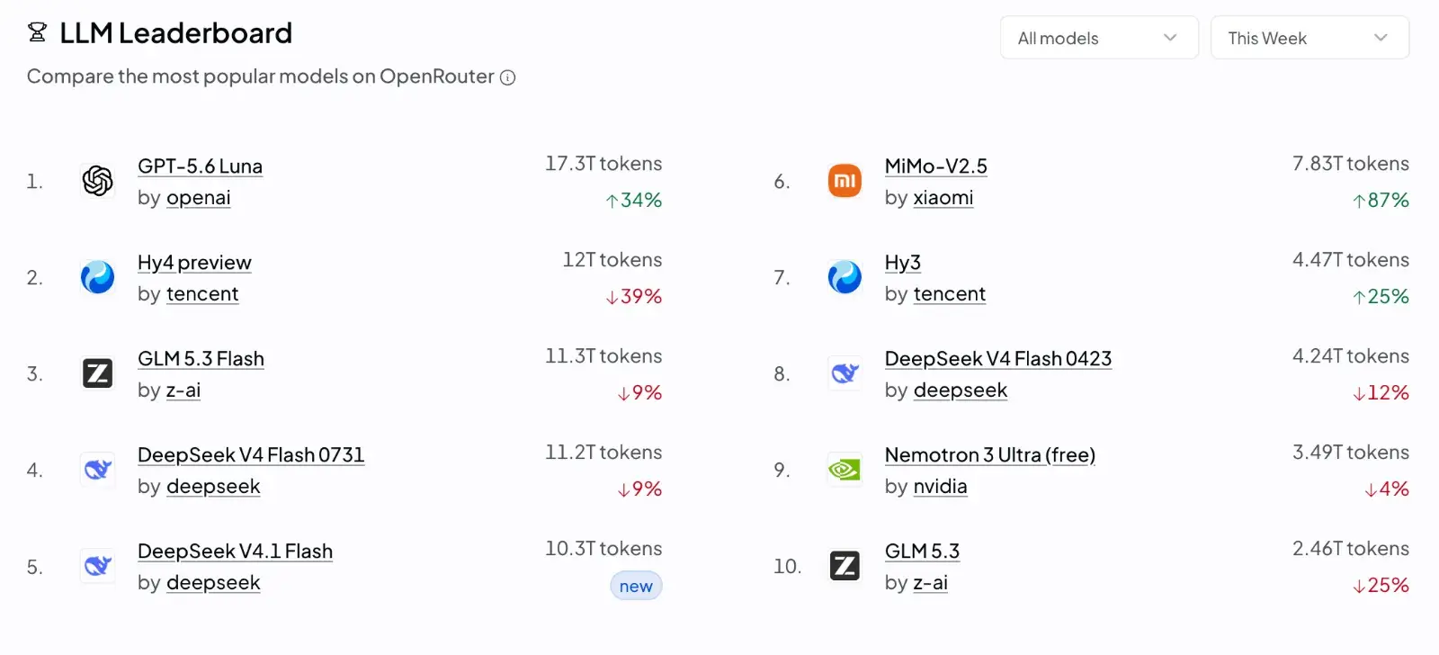1439x655 pixels.
Task: Click the info icon after OpenRouter subtitle
Action: point(507,77)
